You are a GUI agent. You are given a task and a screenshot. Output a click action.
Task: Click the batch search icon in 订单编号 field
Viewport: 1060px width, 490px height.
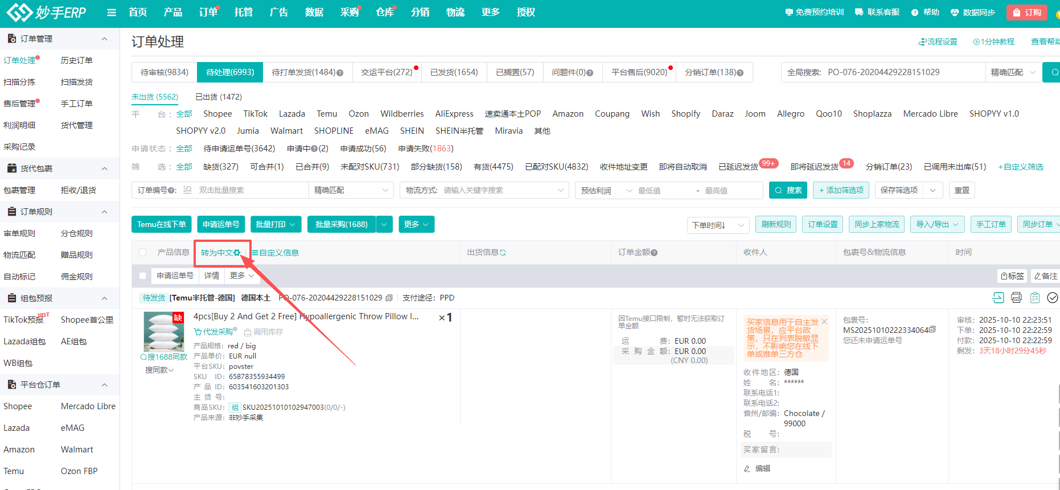(x=187, y=190)
